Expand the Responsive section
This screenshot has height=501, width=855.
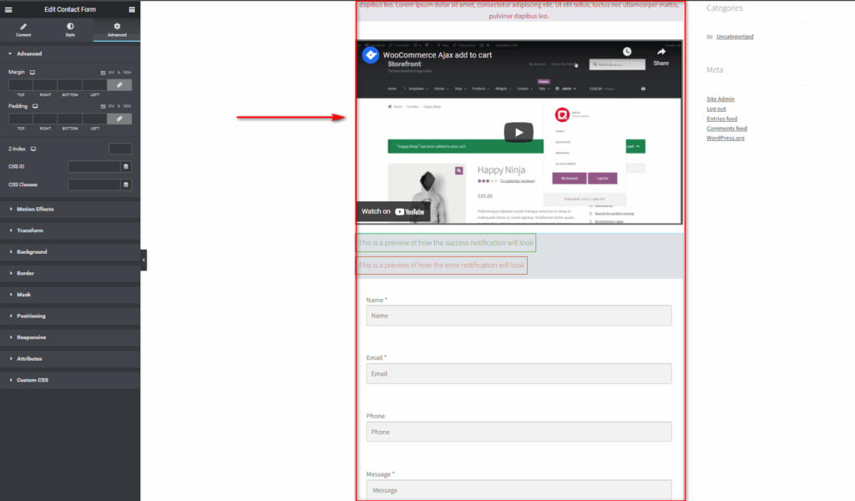click(70, 337)
